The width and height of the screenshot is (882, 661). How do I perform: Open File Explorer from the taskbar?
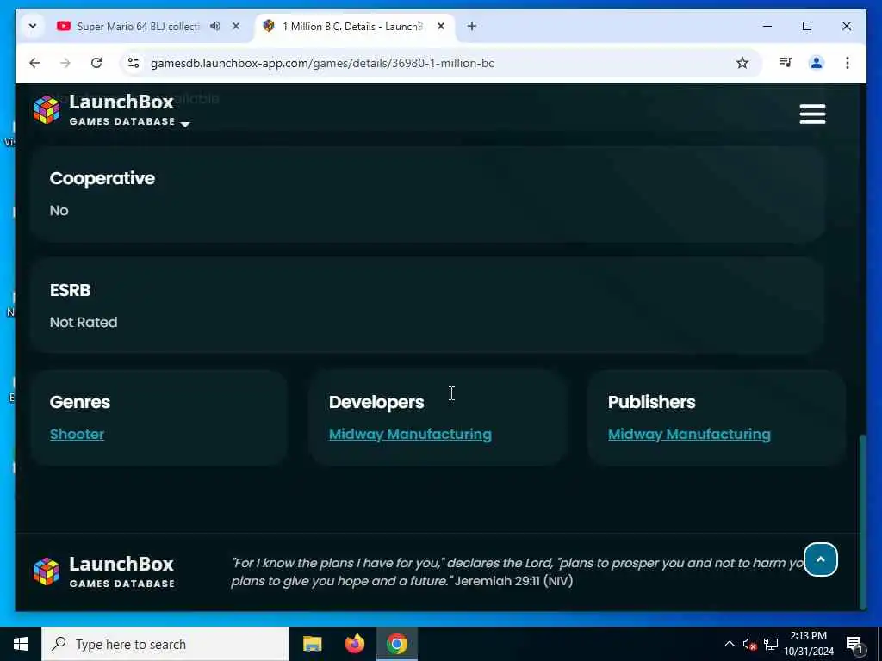pos(312,644)
